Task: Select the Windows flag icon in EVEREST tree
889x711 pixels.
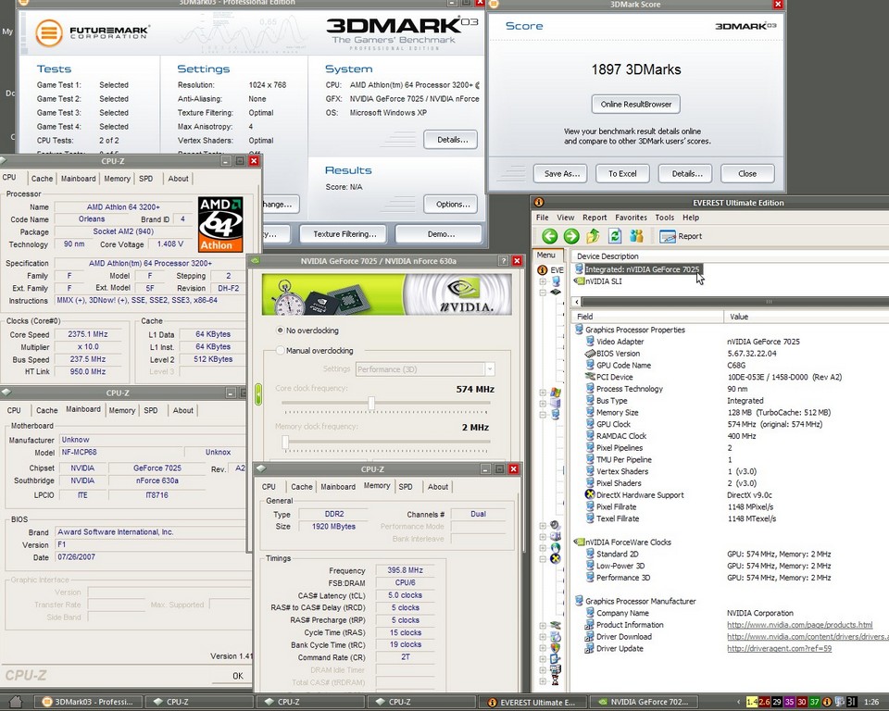Action: point(556,393)
